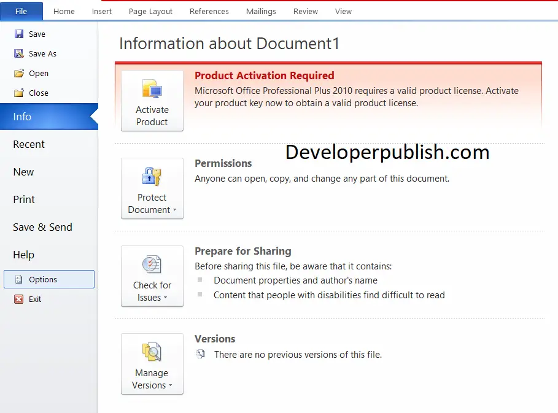Image resolution: width=558 pixels, height=413 pixels.
Task: Click the Open folder icon
Action: [x=19, y=73]
